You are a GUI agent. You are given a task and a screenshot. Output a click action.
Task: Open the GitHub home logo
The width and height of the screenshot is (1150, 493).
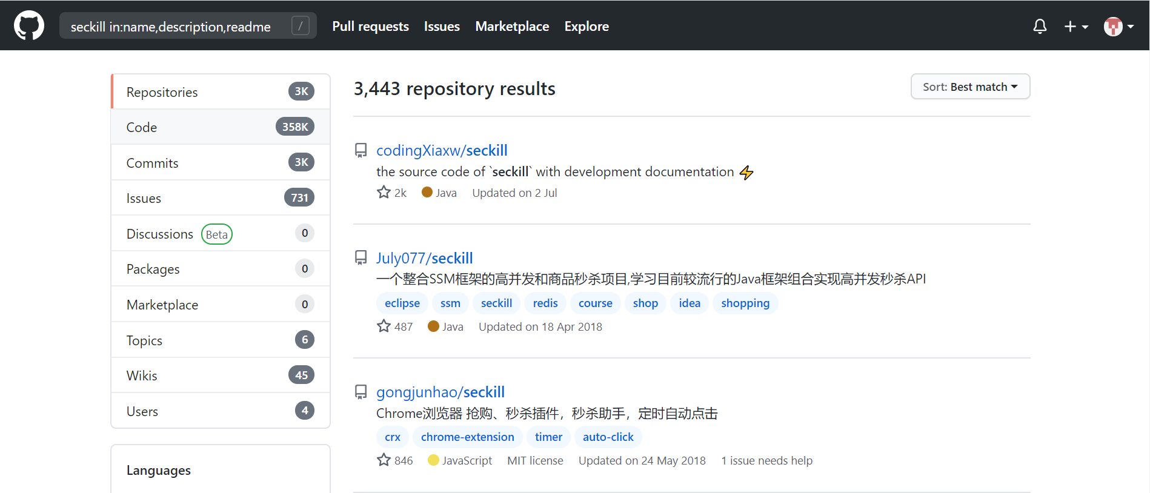point(29,25)
